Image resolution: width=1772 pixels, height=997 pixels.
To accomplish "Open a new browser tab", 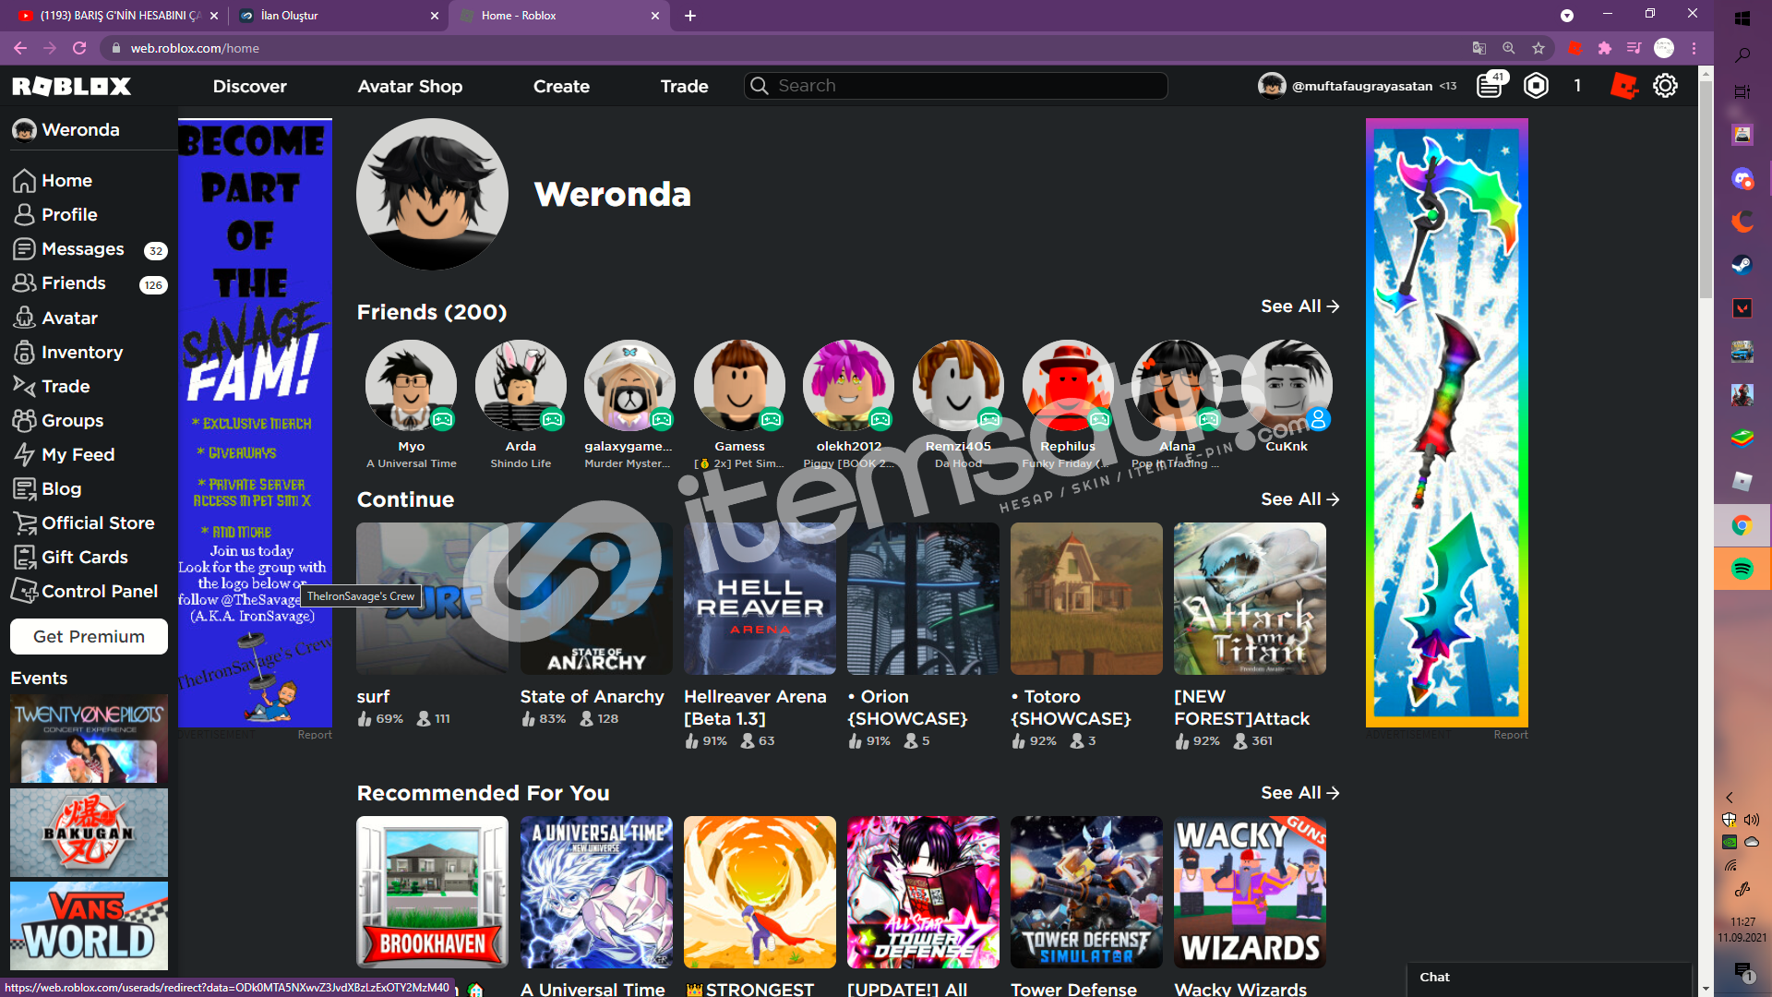I will click(690, 16).
